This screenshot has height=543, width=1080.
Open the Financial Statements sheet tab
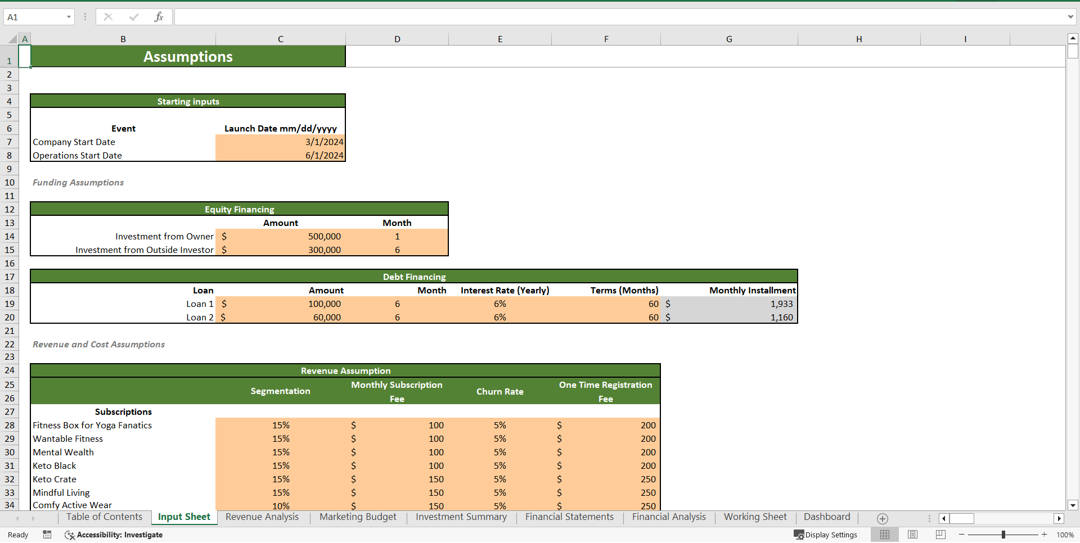pos(569,517)
